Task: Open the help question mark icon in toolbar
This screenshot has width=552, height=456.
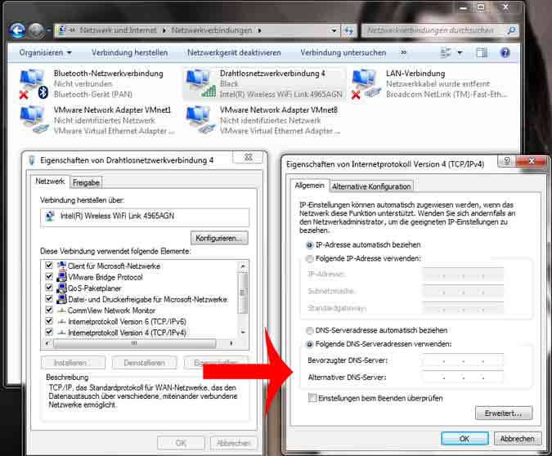Action: 505,53
